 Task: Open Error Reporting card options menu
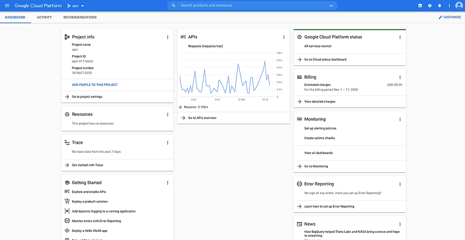pyautogui.click(x=400, y=184)
